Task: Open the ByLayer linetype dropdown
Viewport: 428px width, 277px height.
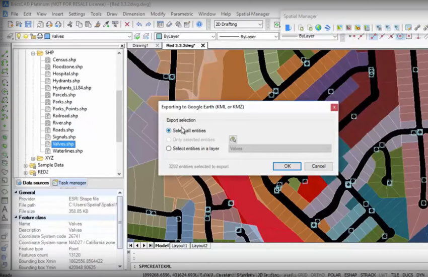Action: [x=275, y=36]
